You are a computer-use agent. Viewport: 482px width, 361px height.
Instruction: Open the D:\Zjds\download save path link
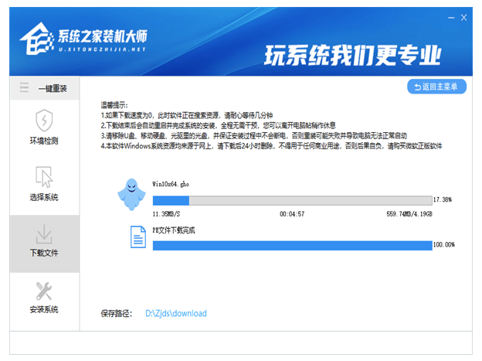[x=176, y=314]
